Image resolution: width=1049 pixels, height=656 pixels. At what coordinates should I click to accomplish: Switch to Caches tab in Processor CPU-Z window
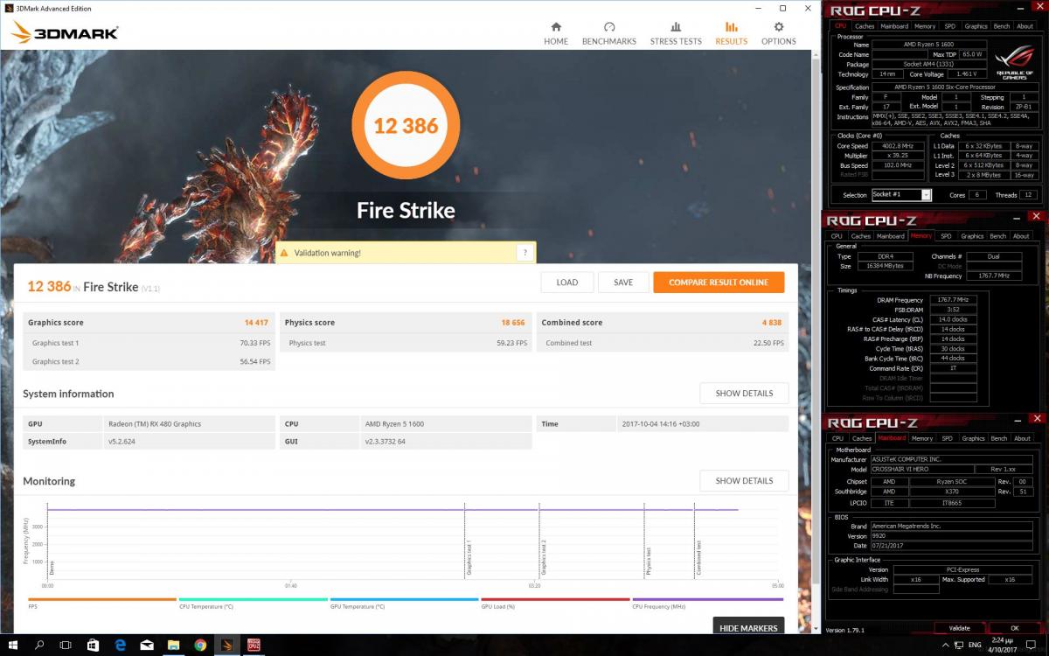[x=864, y=26]
